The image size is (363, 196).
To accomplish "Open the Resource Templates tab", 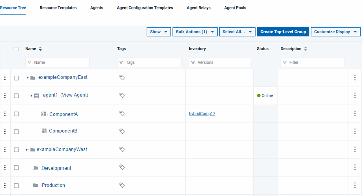I will 58,8.
